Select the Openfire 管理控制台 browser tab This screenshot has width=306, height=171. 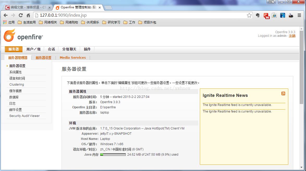tap(78, 7)
